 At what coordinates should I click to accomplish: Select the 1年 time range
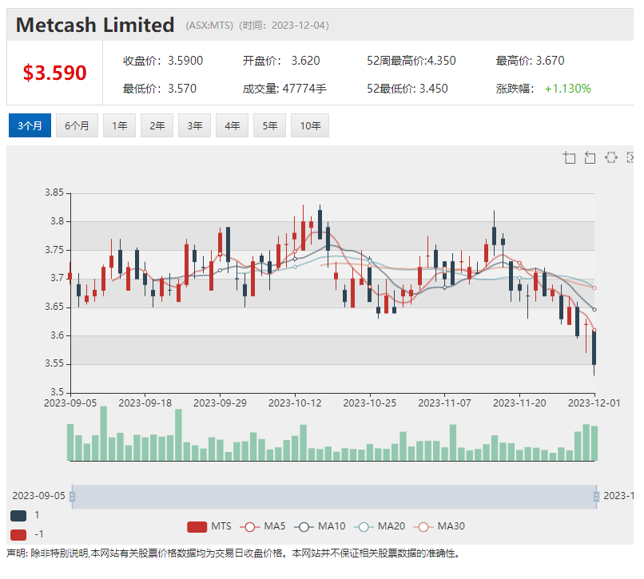120,125
